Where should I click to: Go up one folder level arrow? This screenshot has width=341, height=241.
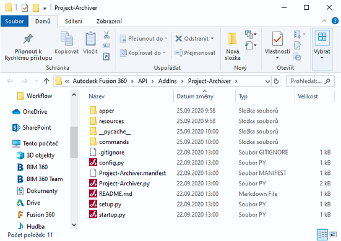tap(46, 81)
